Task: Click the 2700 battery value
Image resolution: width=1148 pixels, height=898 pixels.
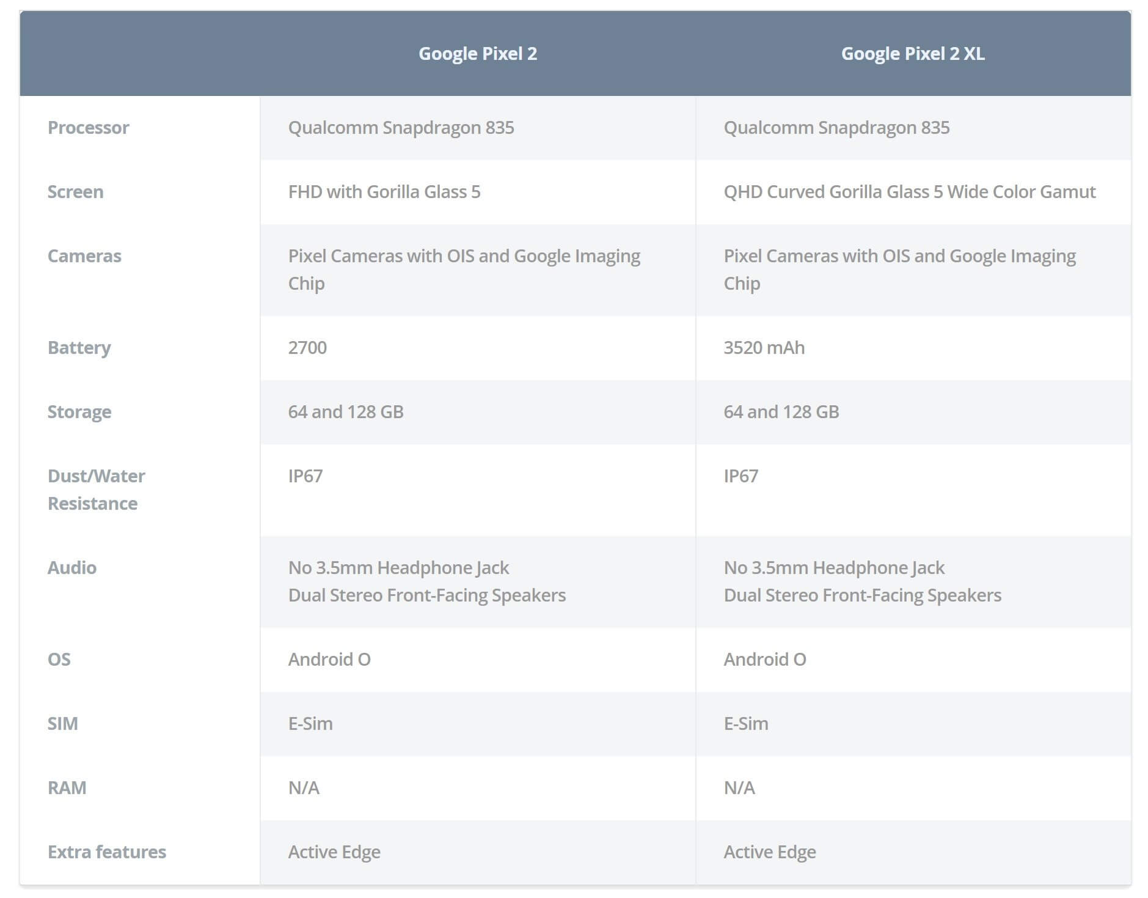Action: click(x=307, y=348)
